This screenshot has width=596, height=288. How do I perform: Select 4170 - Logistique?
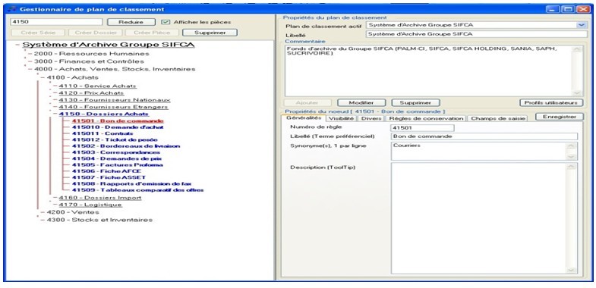90,205
